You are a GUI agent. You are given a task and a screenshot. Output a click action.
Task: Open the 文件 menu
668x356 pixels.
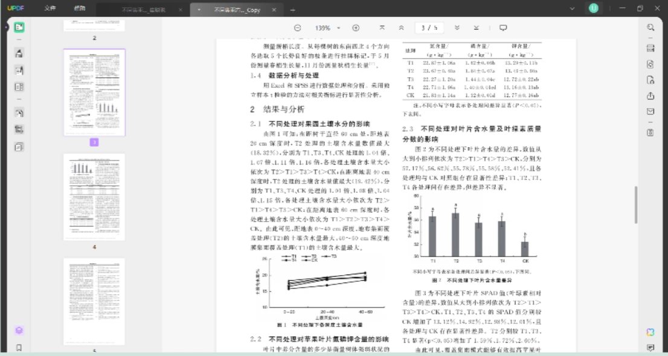coord(50,8)
